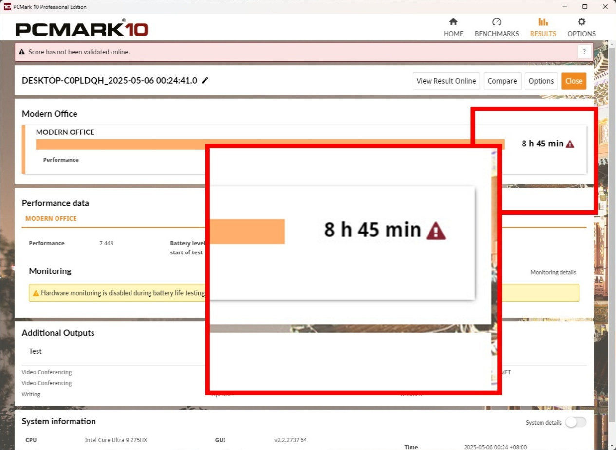Click the PCMark 10 logo

click(x=82, y=29)
